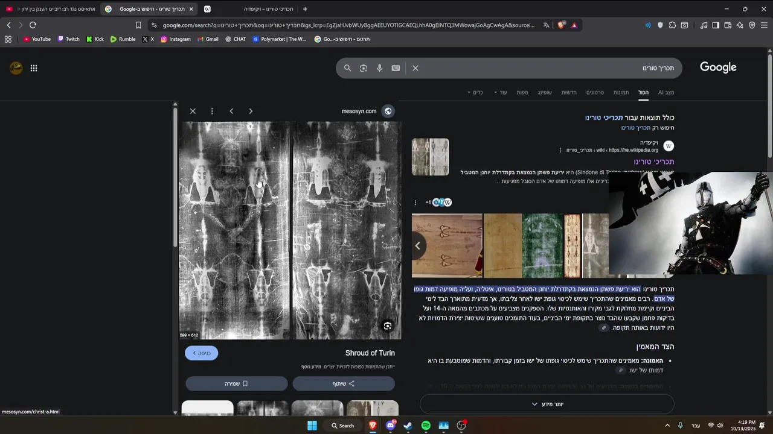The height and width of the screenshot is (434, 773).
Task: Share image with שיתוף button
Action: [x=344, y=383]
